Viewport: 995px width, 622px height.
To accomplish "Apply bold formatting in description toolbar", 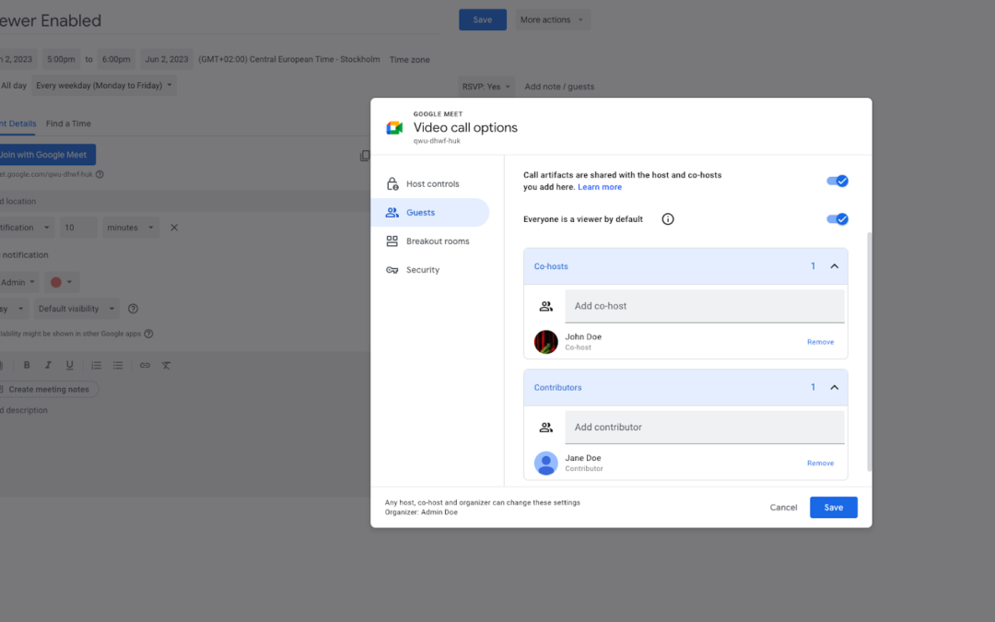I will point(27,365).
